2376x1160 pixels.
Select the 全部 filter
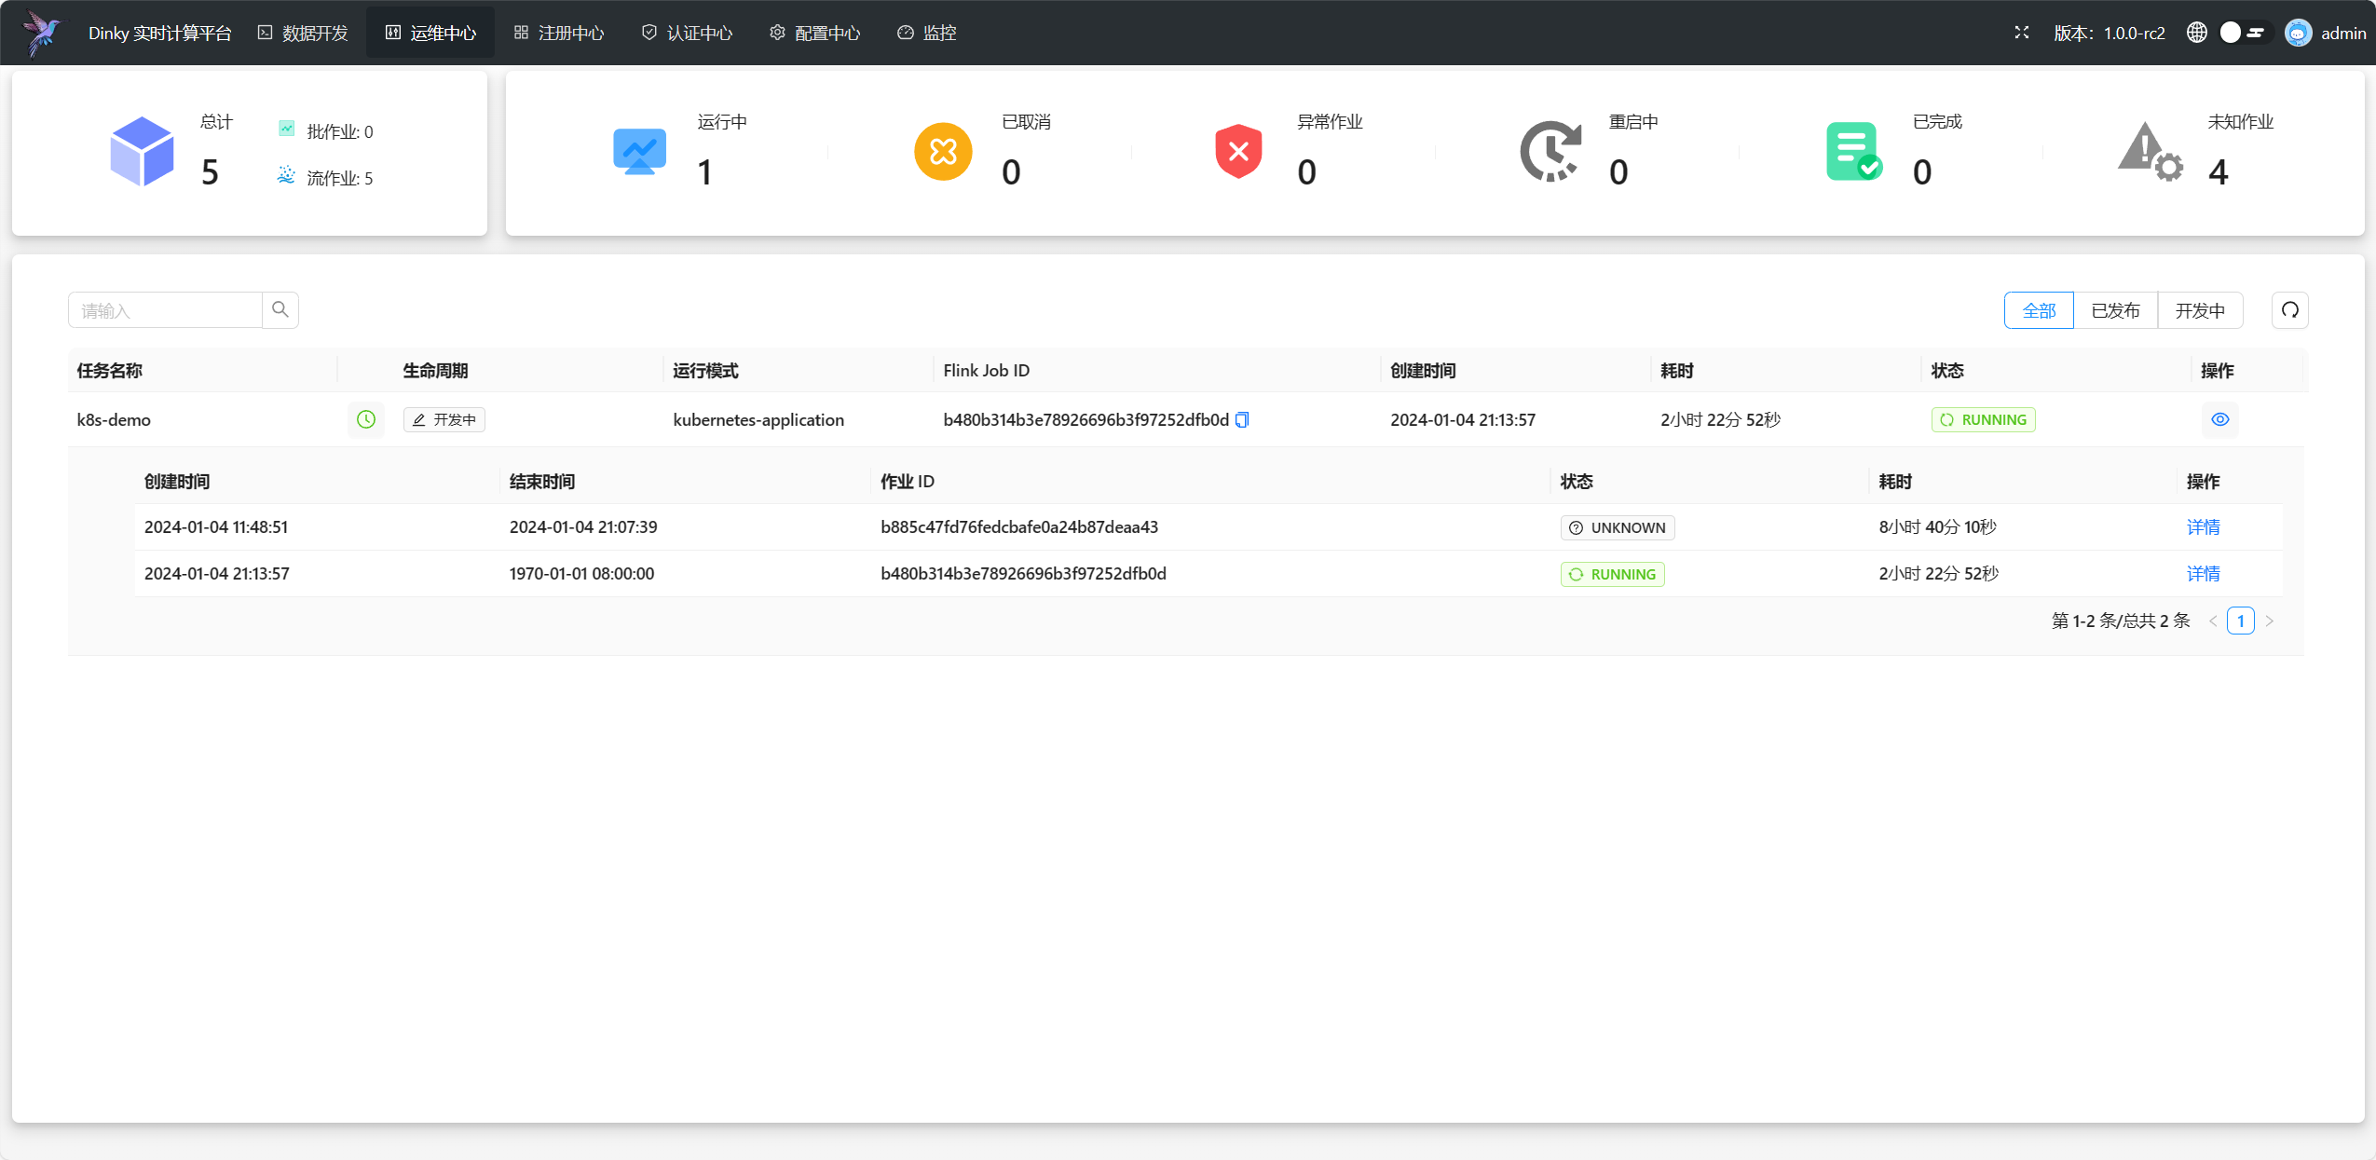click(x=2039, y=310)
